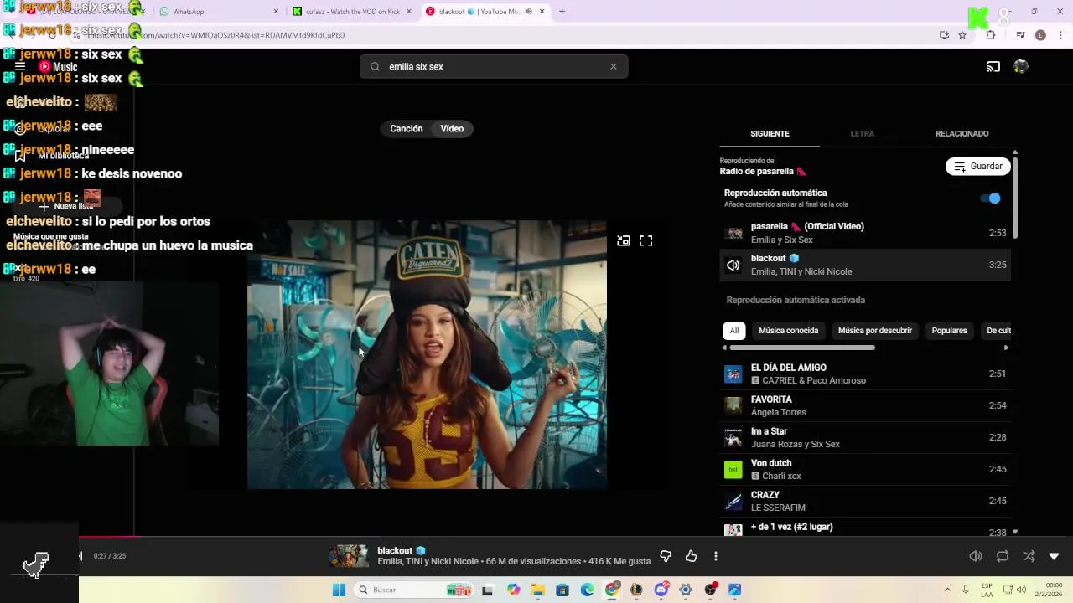This screenshot has width=1073, height=603.
Task: Bookmark this page with the star icon
Action: [x=962, y=35]
